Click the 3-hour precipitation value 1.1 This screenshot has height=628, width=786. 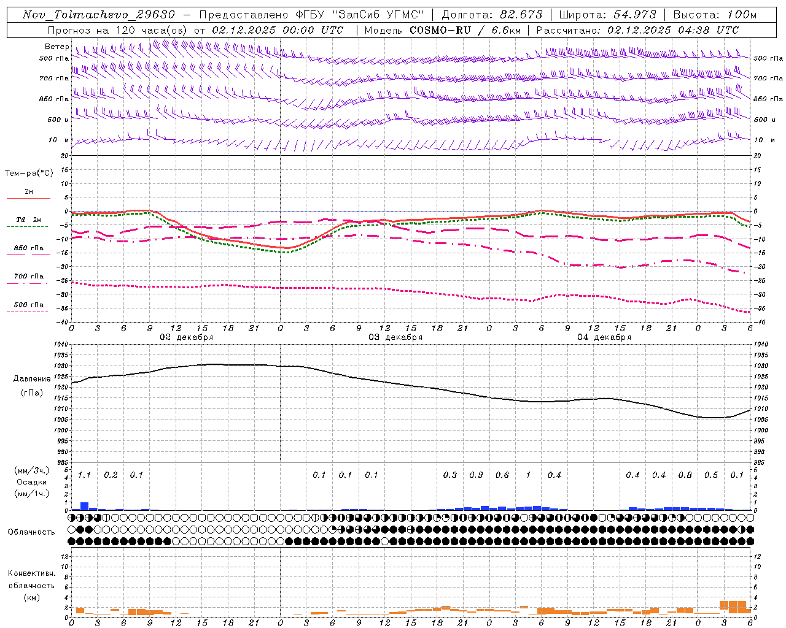coord(84,475)
